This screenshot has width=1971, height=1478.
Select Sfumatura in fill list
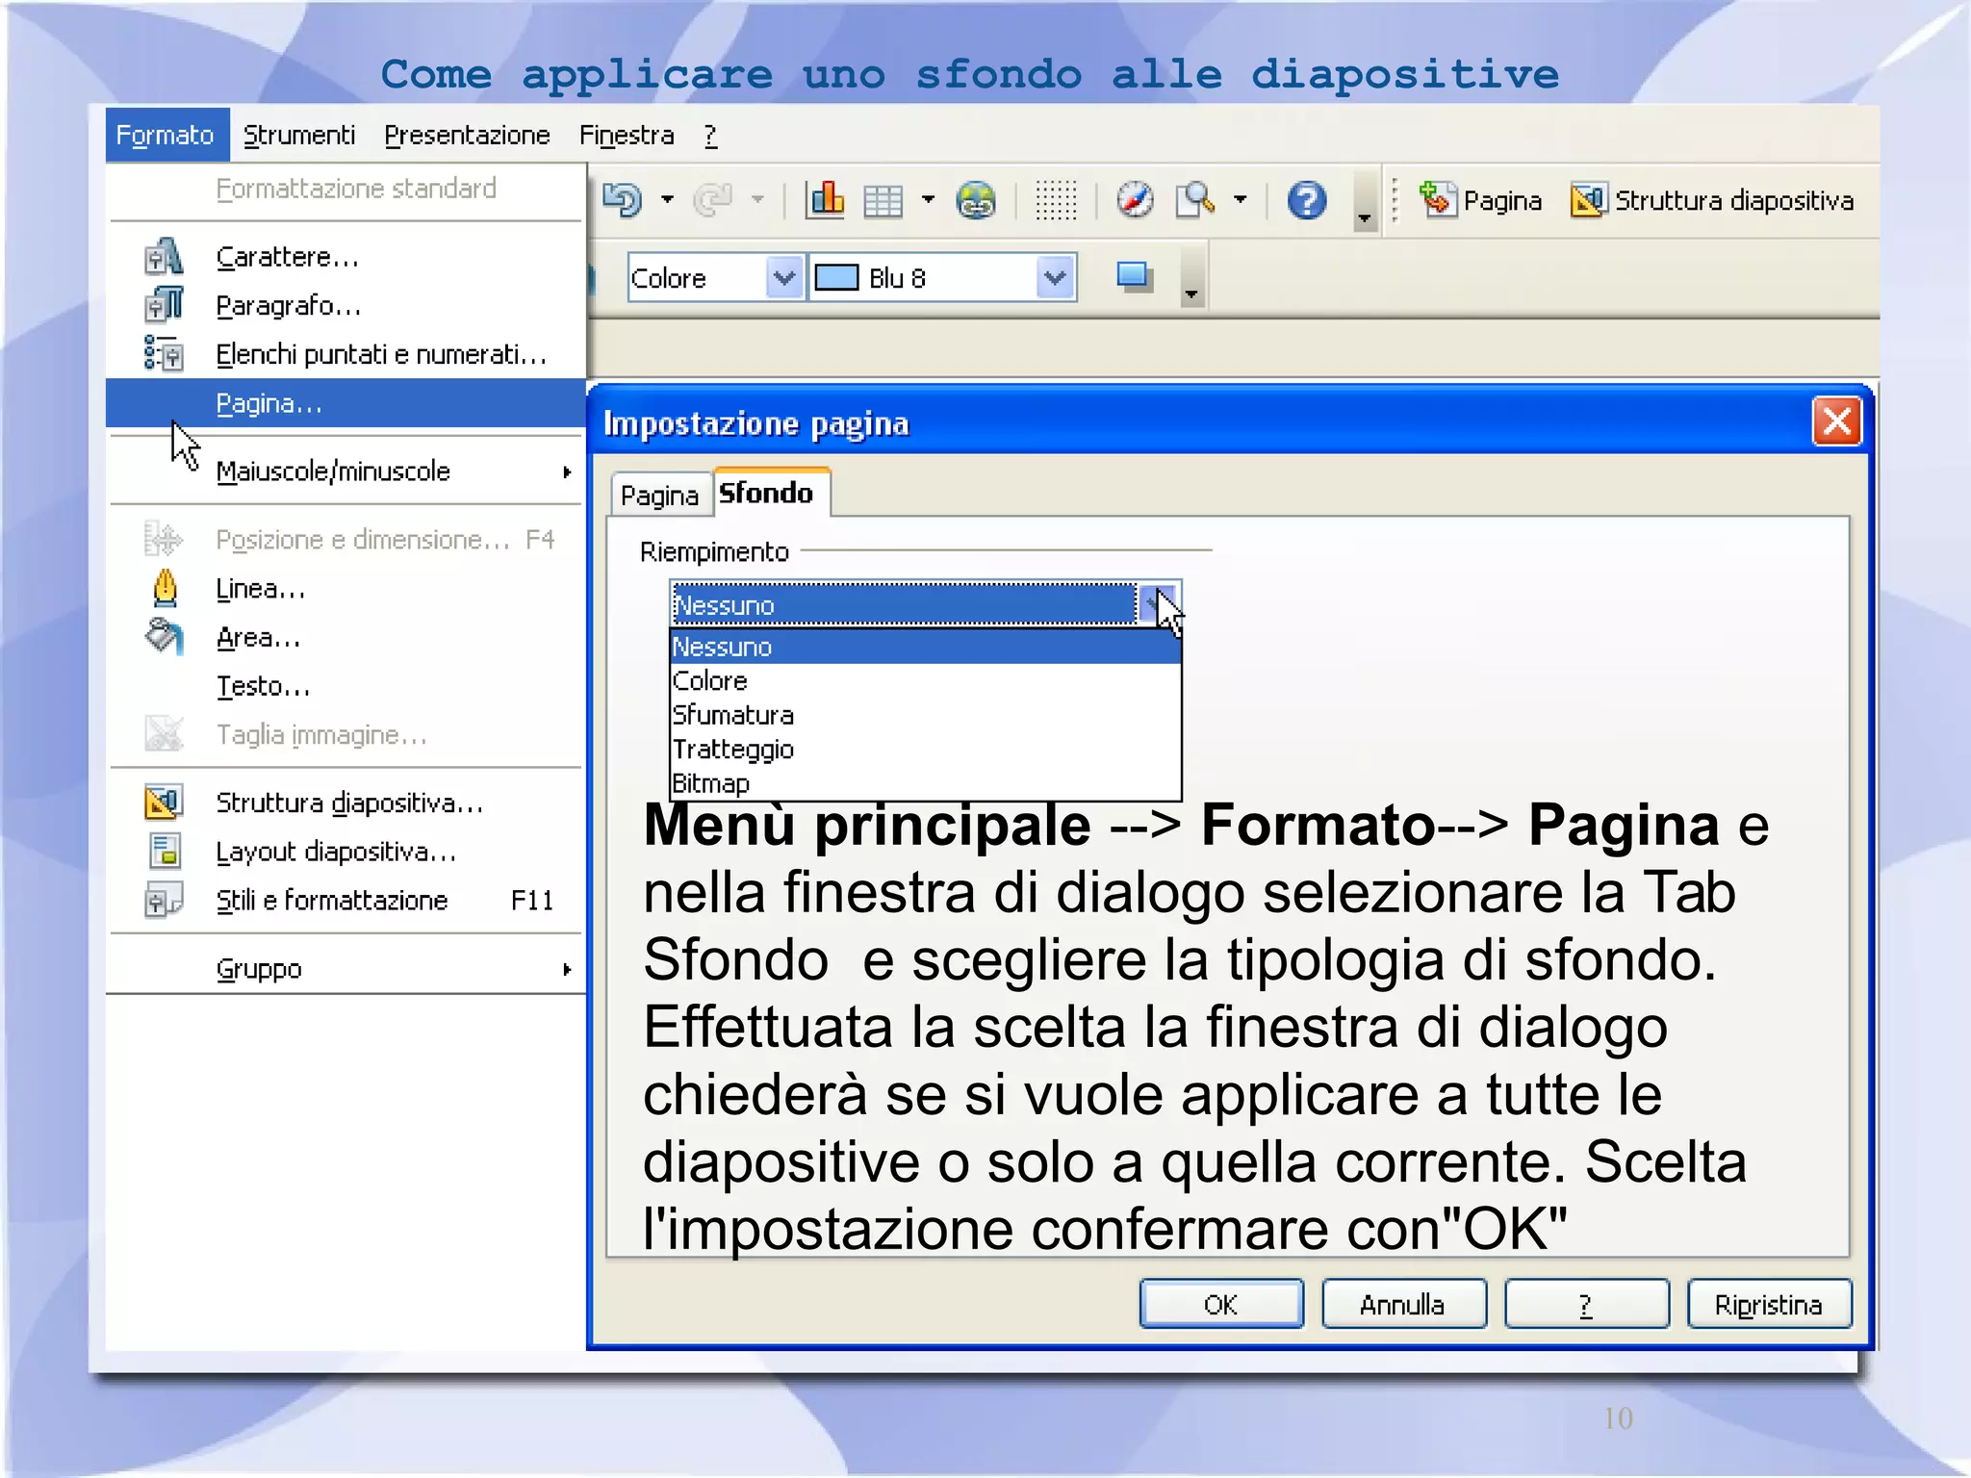[x=925, y=715]
